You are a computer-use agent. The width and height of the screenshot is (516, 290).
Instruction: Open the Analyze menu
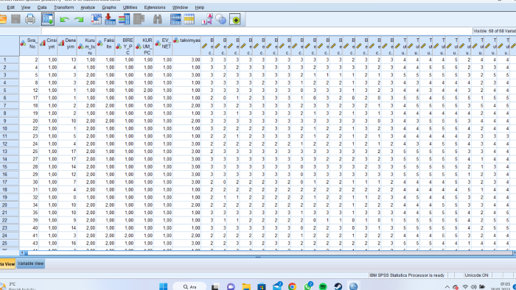tap(88, 7)
